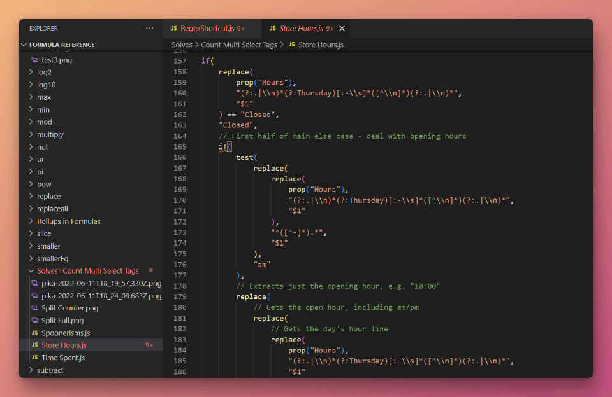Click line number 178 in gutter

pyautogui.click(x=180, y=286)
